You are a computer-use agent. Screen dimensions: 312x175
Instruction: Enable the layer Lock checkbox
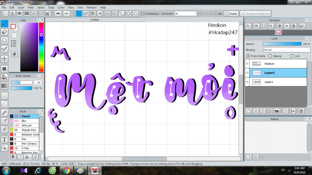(292, 56)
